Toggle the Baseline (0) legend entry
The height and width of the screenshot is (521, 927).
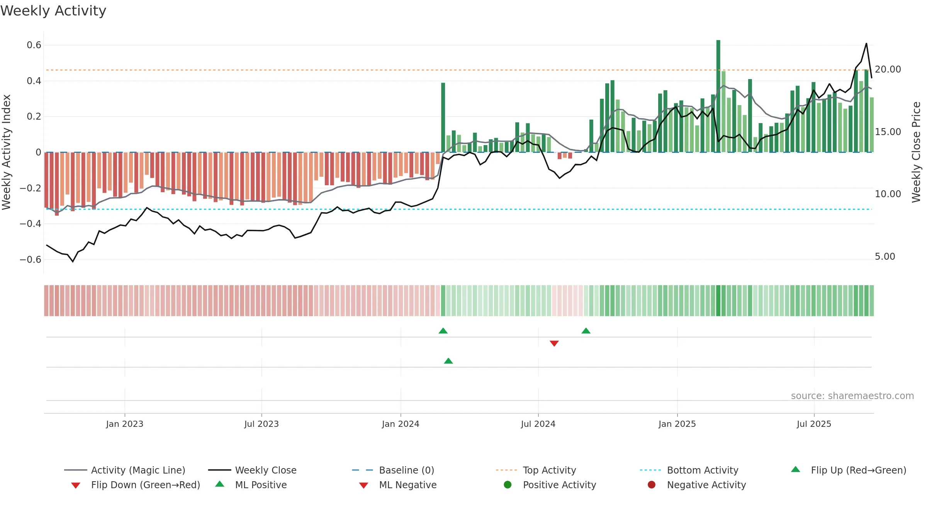(393, 470)
